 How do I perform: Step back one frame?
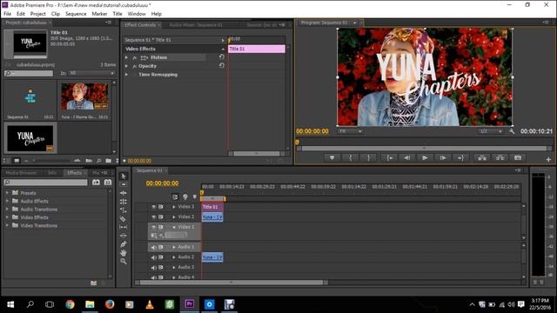coord(407,158)
